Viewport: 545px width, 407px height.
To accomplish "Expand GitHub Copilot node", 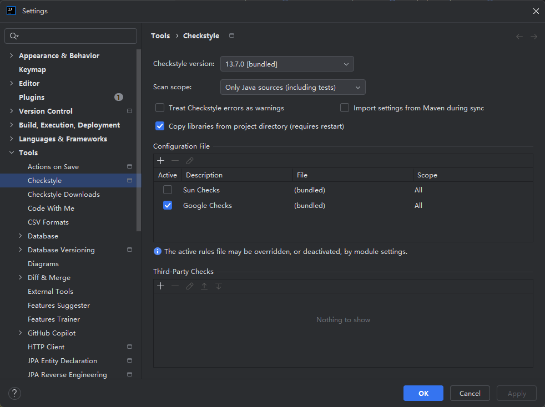I will point(20,333).
